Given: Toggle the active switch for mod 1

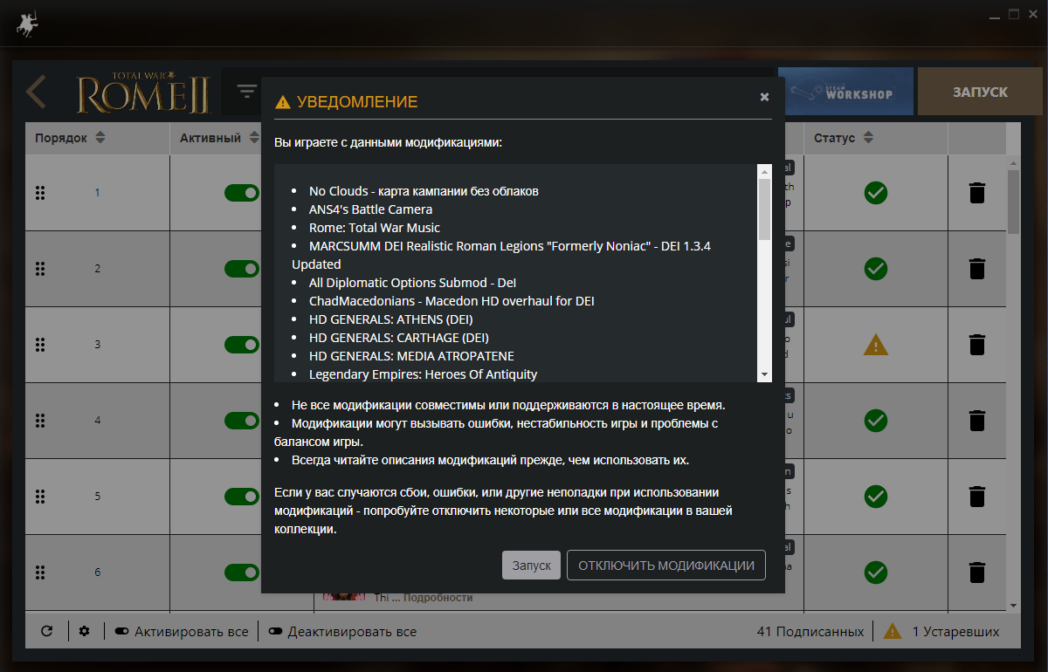Looking at the screenshot, I should pyautogui.click(x=242, y=193).
